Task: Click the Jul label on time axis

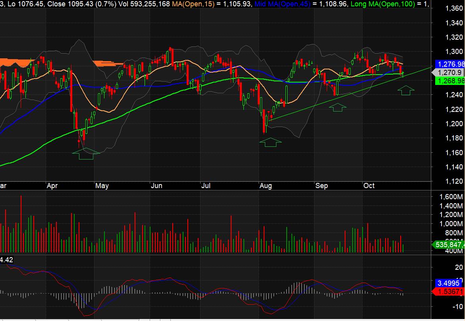Action: 206,186
